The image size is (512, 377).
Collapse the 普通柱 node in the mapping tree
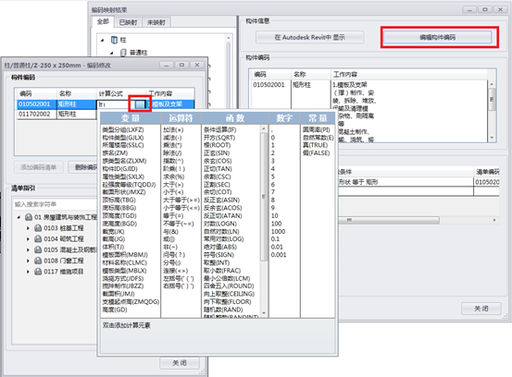click(112, 53)
